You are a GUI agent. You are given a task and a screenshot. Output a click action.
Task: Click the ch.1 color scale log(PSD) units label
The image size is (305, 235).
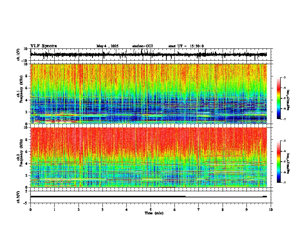coord(289,100)
